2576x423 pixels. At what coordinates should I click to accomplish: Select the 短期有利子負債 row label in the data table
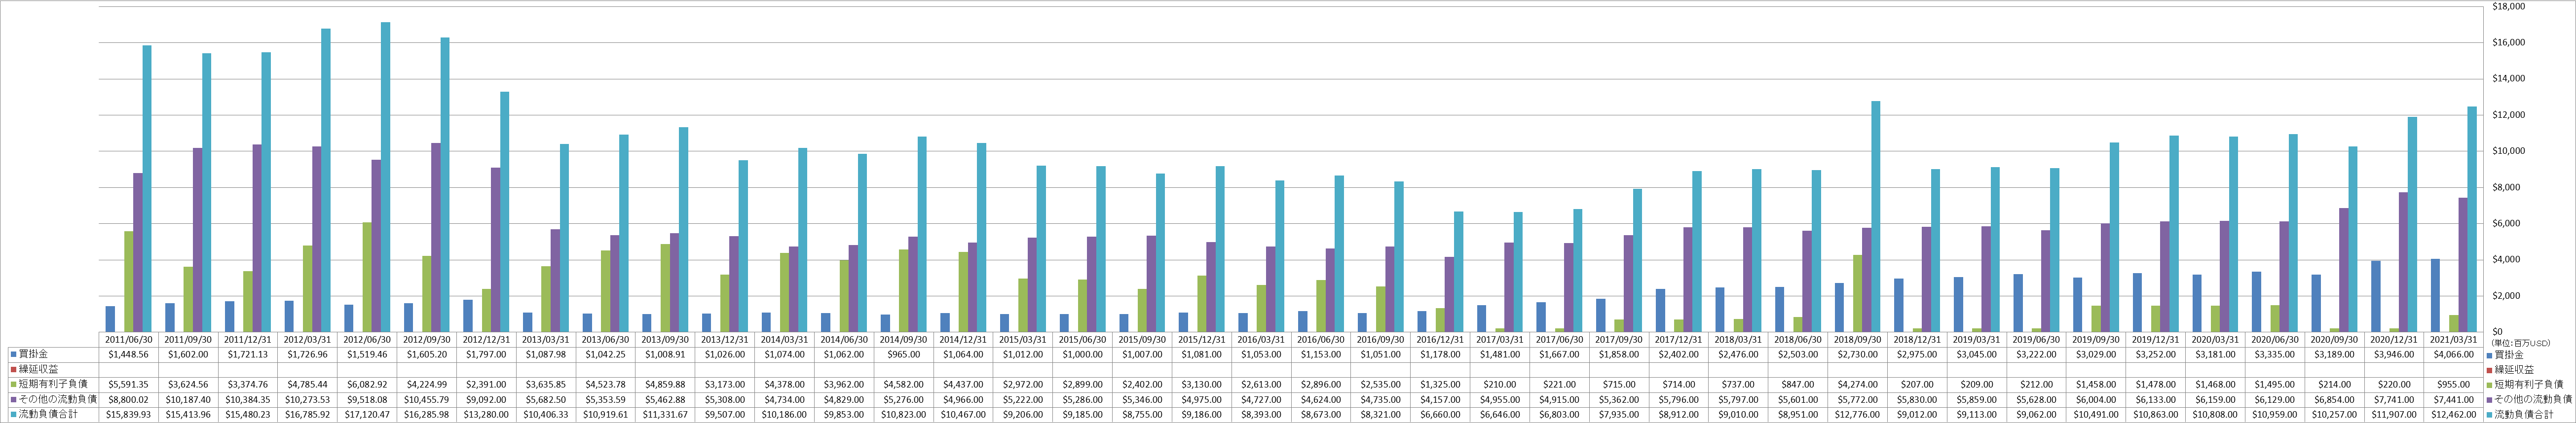click(x=53, y=384)
